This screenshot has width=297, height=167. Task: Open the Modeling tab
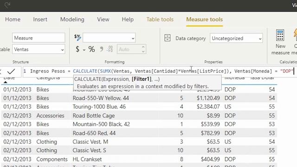[72, 19]
